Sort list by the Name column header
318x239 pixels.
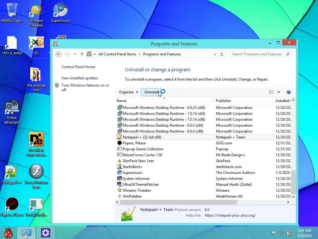pos(165,101)
